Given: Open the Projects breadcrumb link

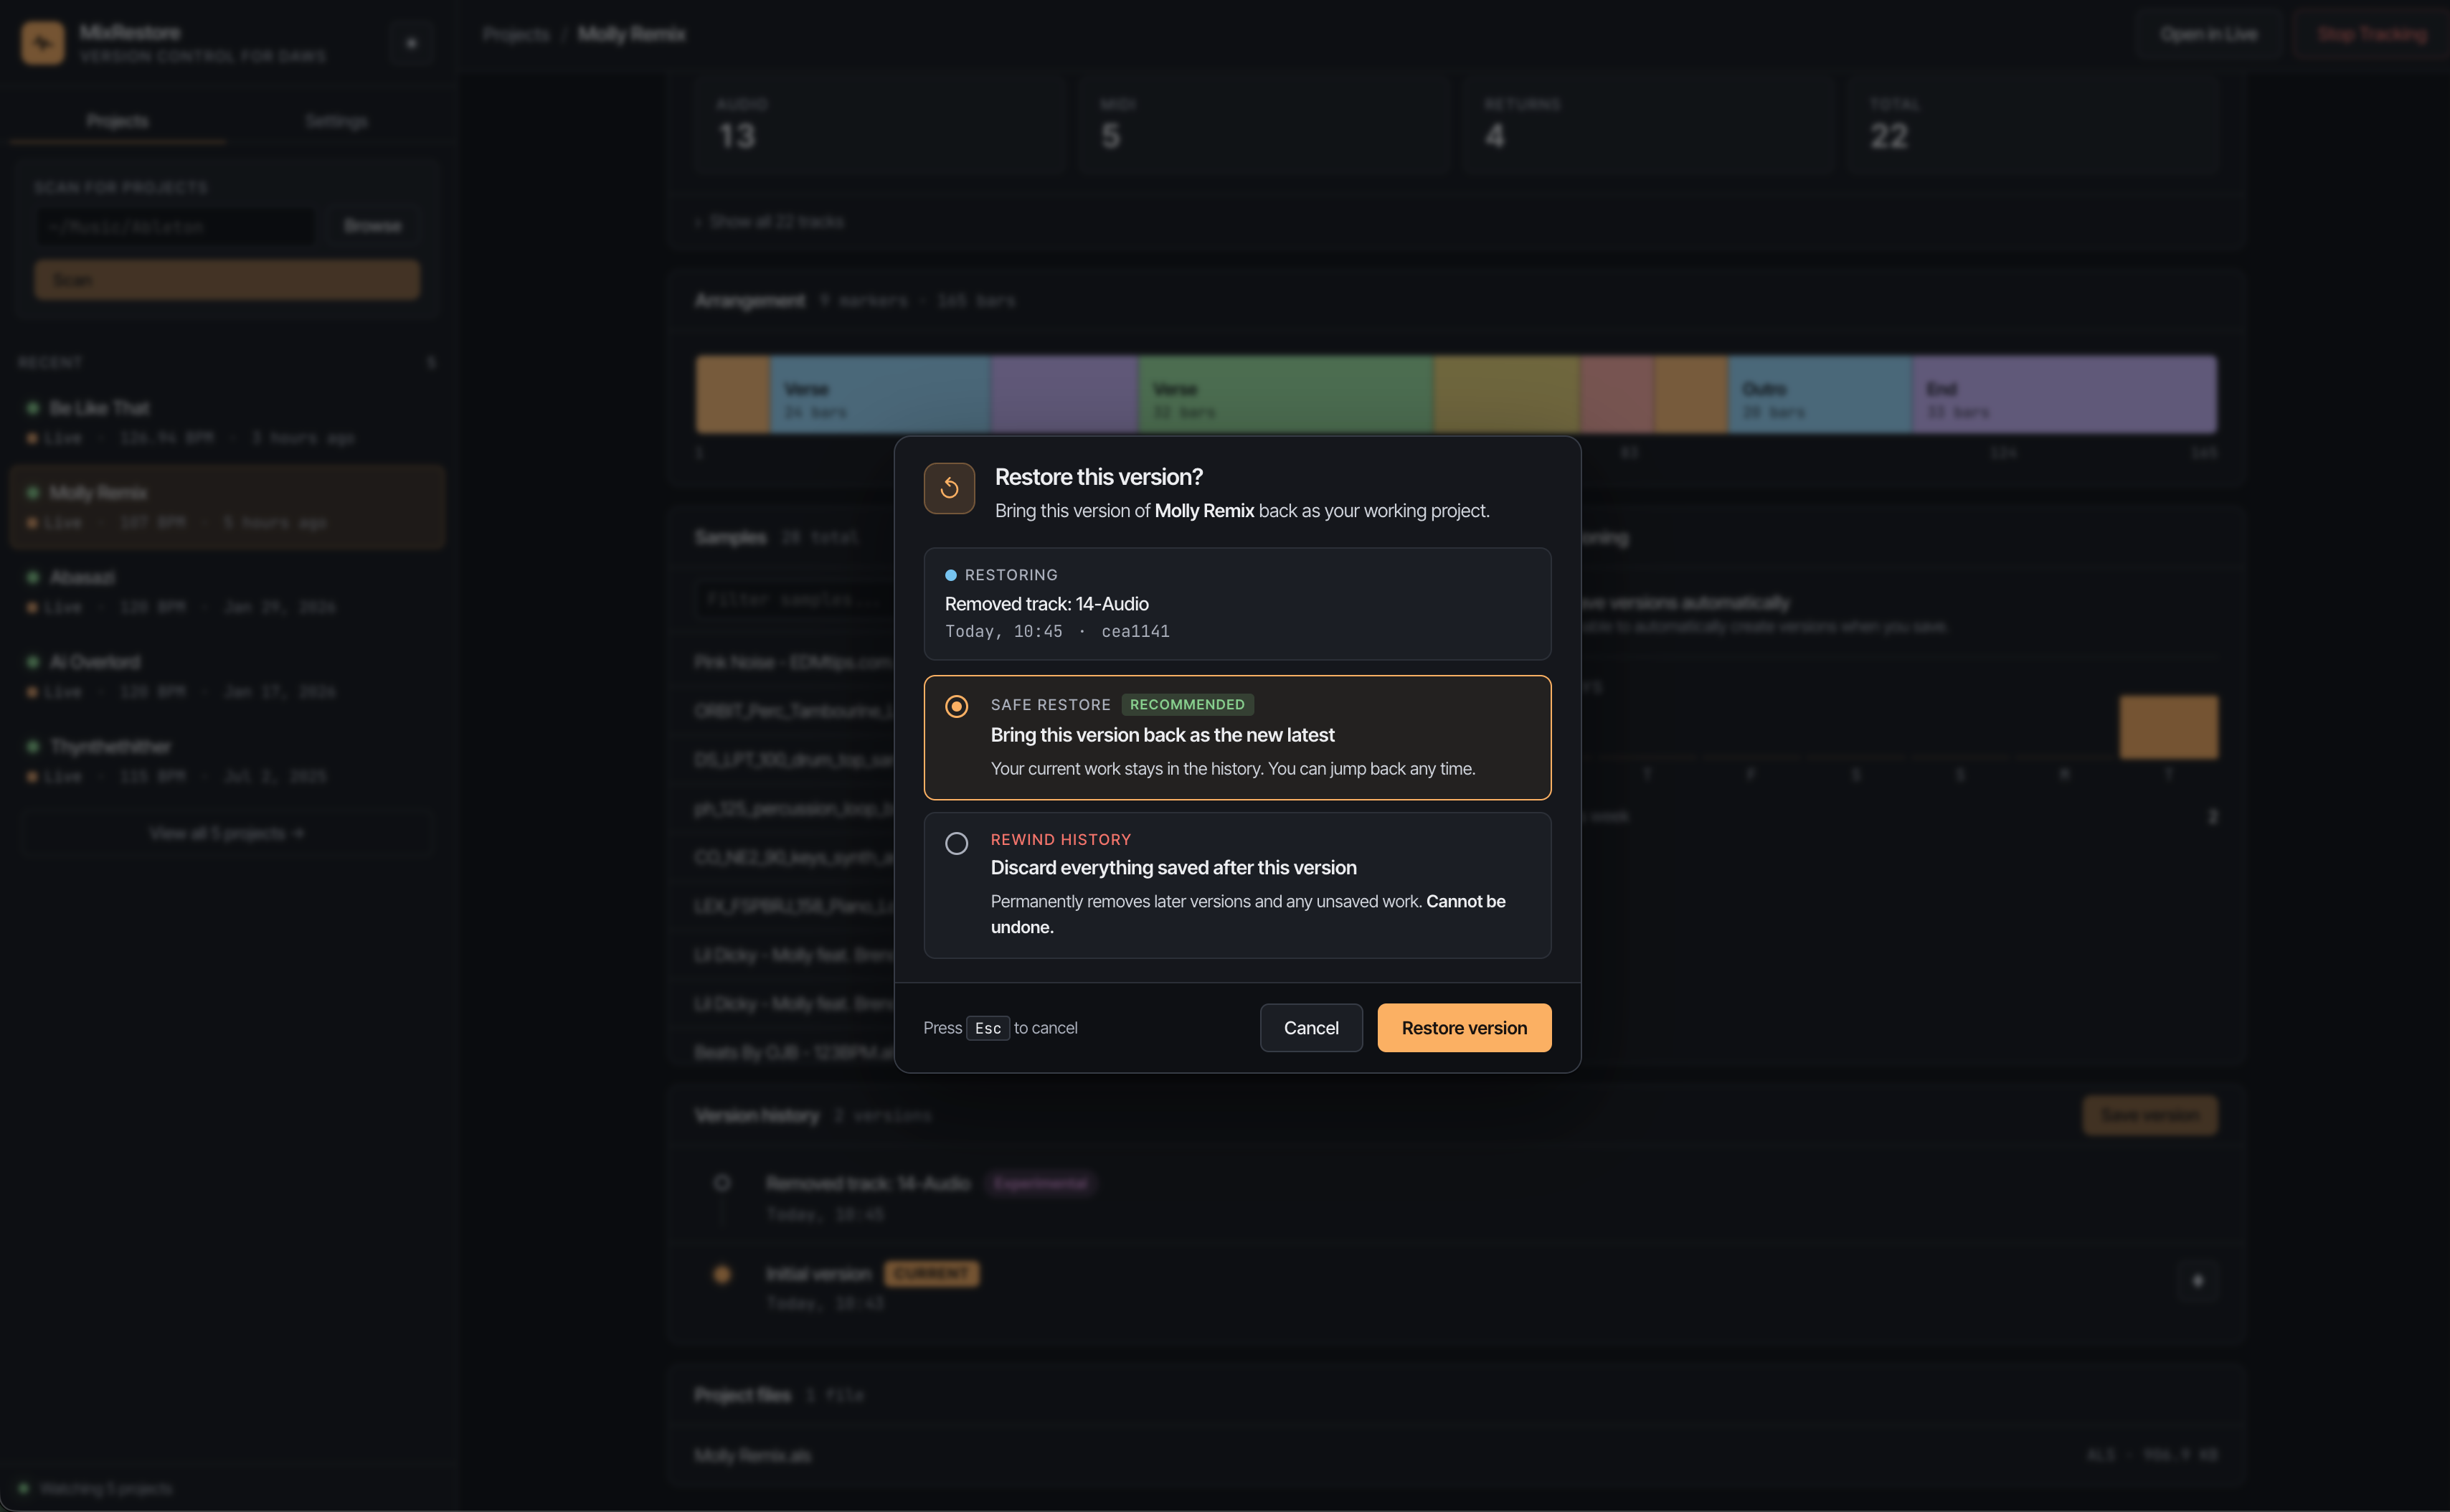Looking at the screenshot, I should click(516, 35).
